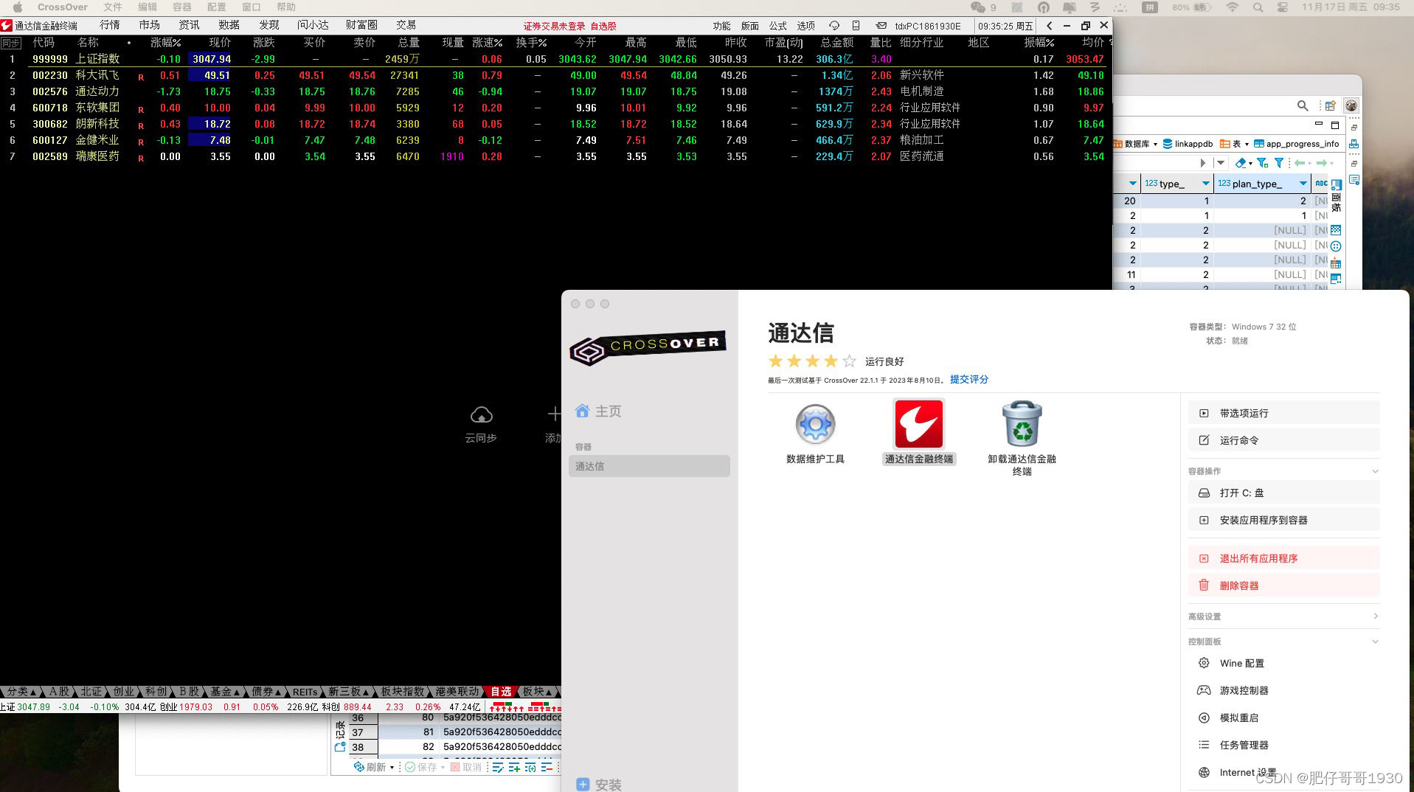This screenshot has width=1414, height=792.
Task: Switch to the 自选 bottom tab
Action: pyautogui.click(x=501, y=692)
